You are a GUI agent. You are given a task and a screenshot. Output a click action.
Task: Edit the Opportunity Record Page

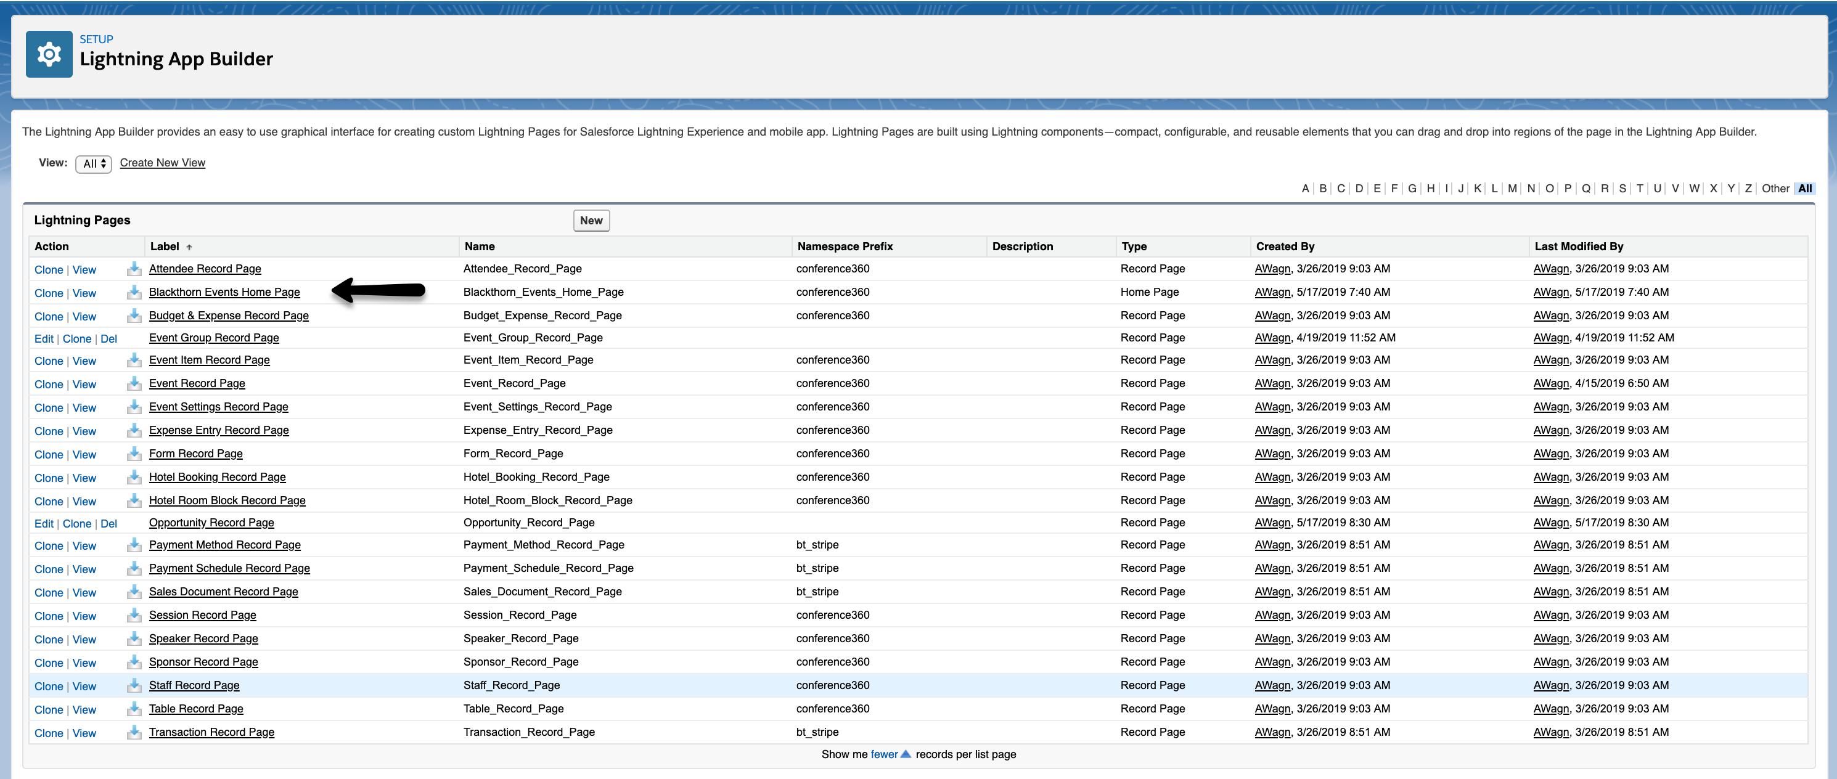(44, 524)
